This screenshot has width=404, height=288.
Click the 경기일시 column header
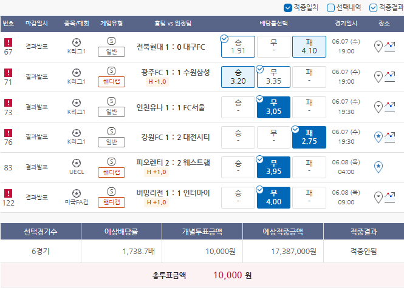tap(346, 24)
